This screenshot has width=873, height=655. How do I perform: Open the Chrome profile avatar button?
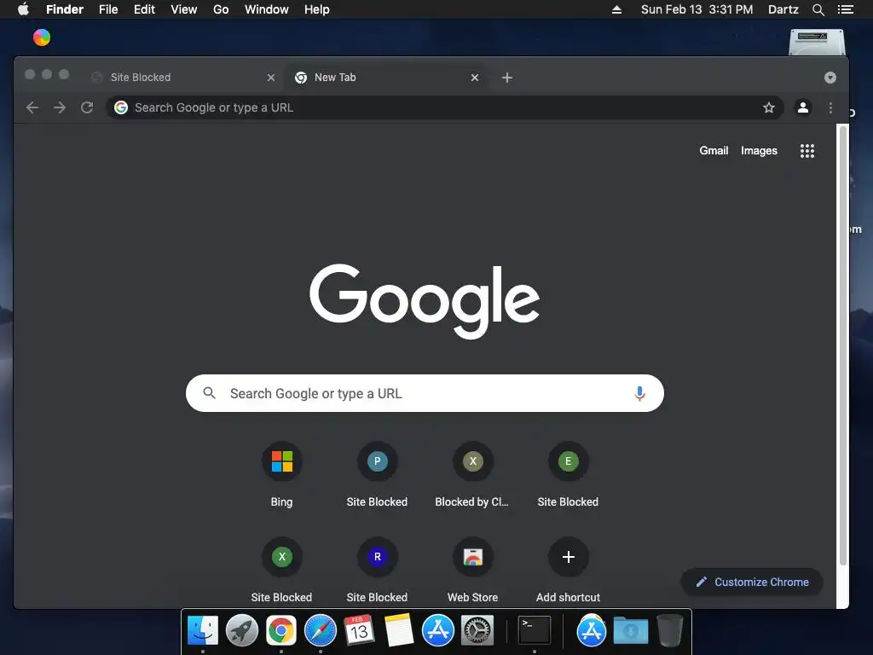point(802,107)
